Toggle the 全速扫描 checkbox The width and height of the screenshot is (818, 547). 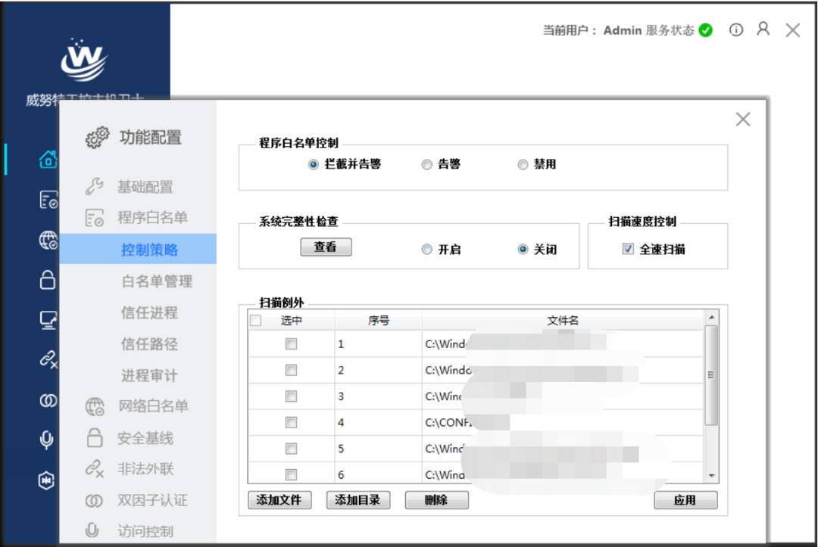click(628, 249)
